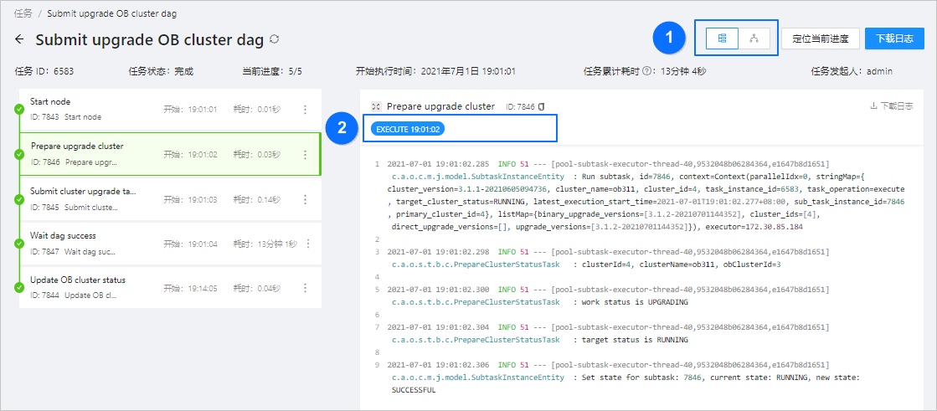The height and width of the screenshot is (411, 937).
Task: Click the 任务 ID: 6583 text
Action: coord(44,71)
